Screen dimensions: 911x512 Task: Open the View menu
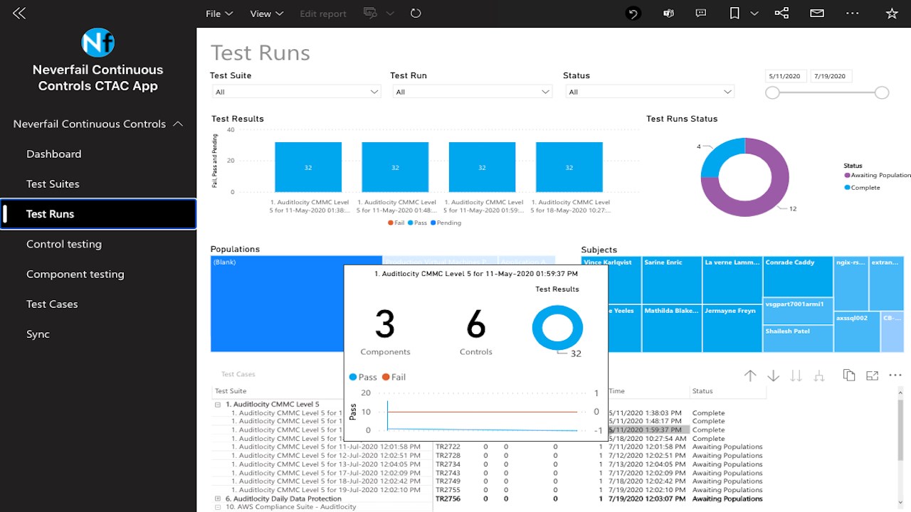click(x=267, y=14)
